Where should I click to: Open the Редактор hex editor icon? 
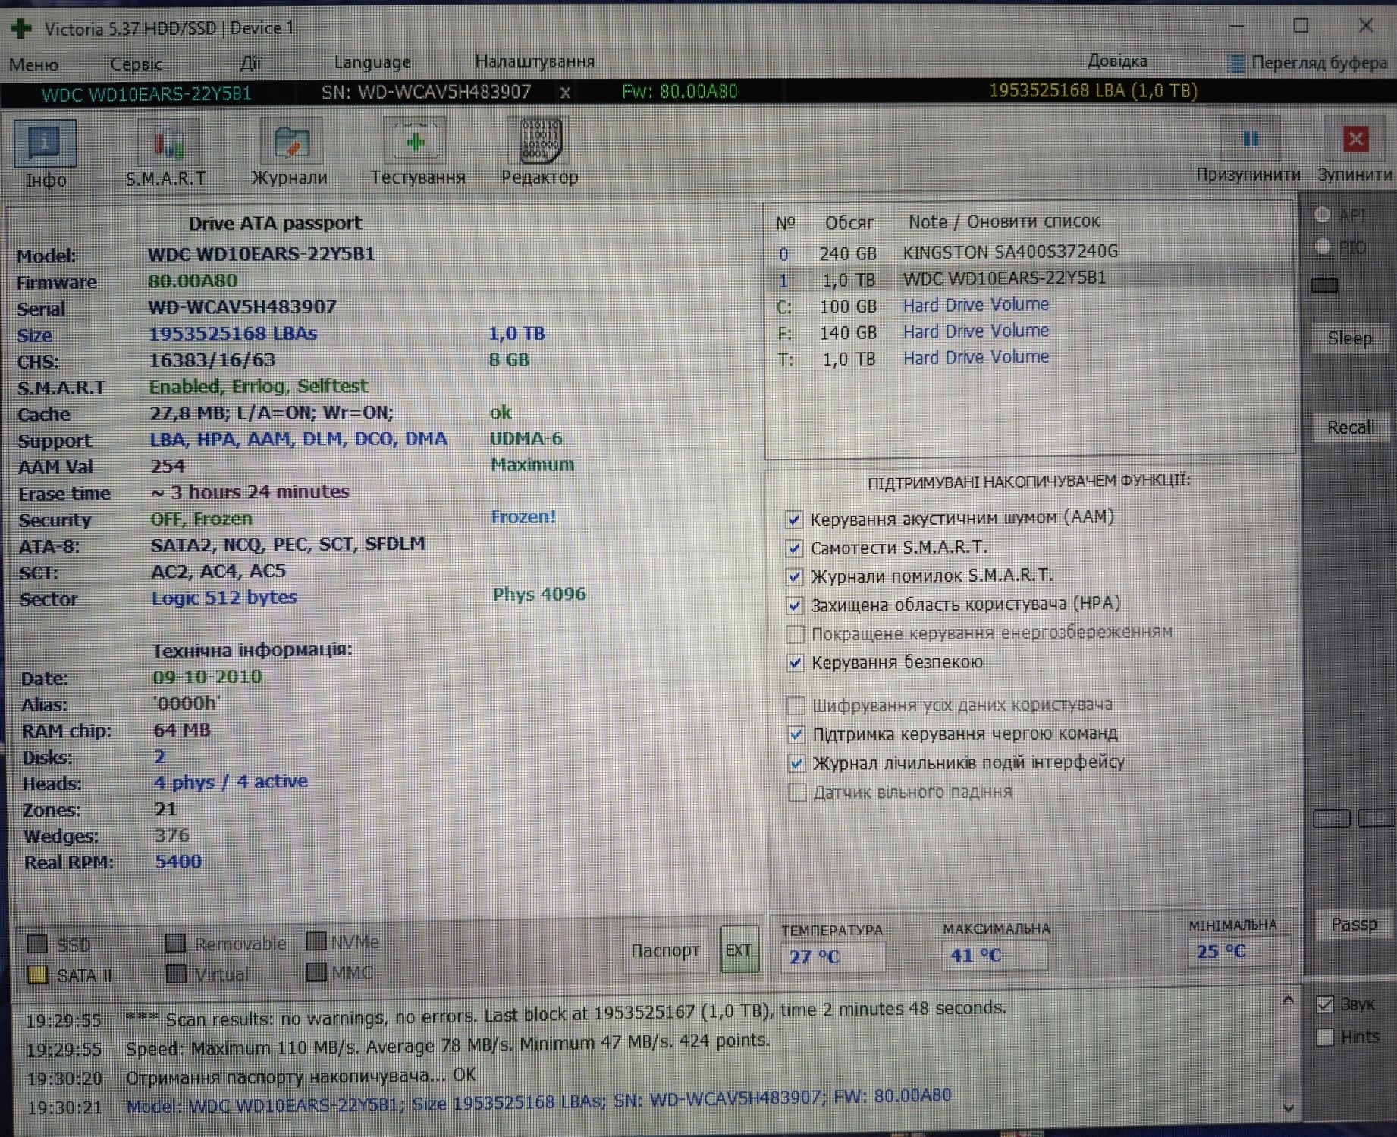pos(538,140)
